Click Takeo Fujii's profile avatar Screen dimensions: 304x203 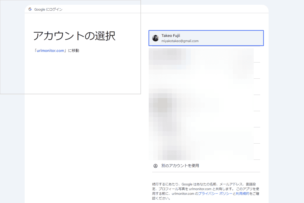tap(155, 38)
